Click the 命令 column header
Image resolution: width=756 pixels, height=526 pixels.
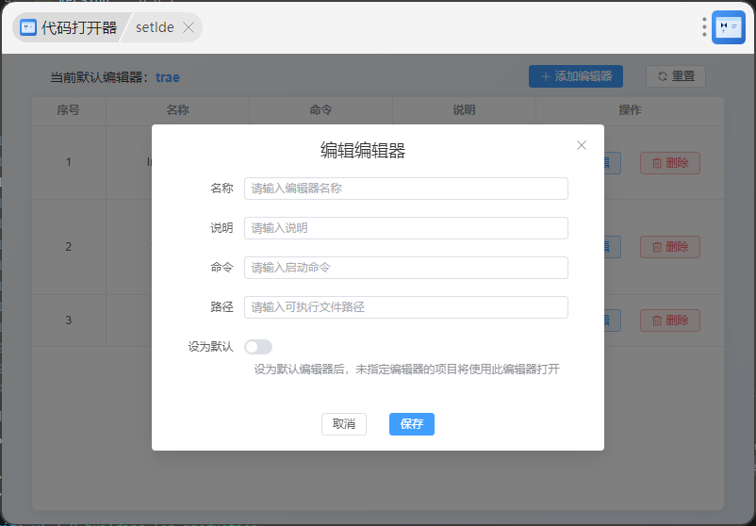[x=320, y=110]
